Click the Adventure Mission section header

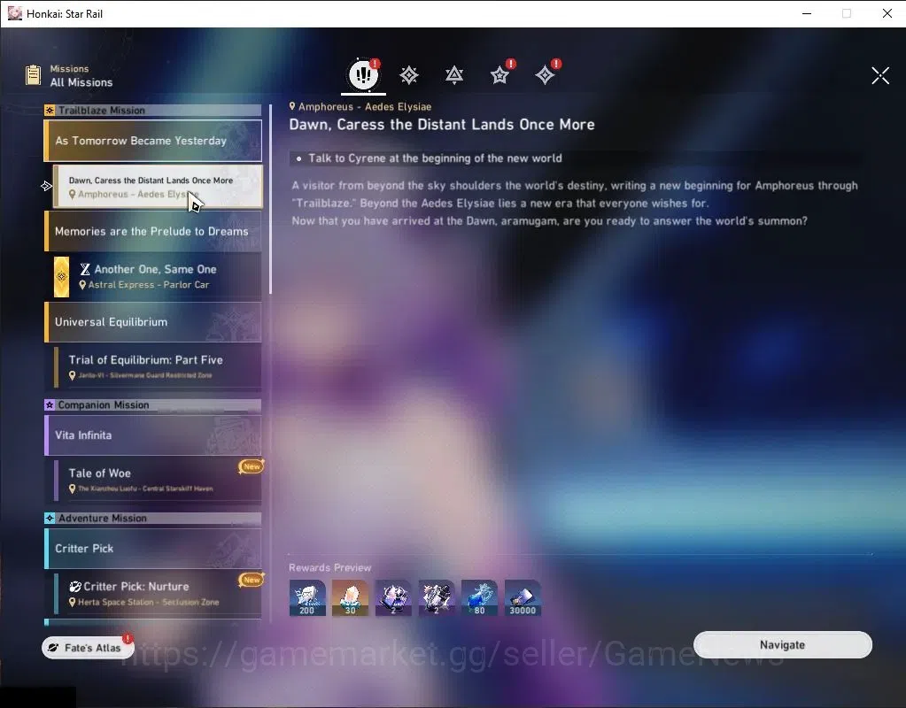pyautogui.click(x=153, y=518)
